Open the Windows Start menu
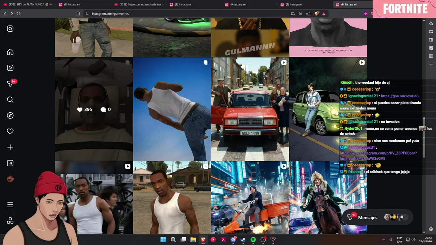The height and width of the screenshot is (245, 436). pos(163,240)
